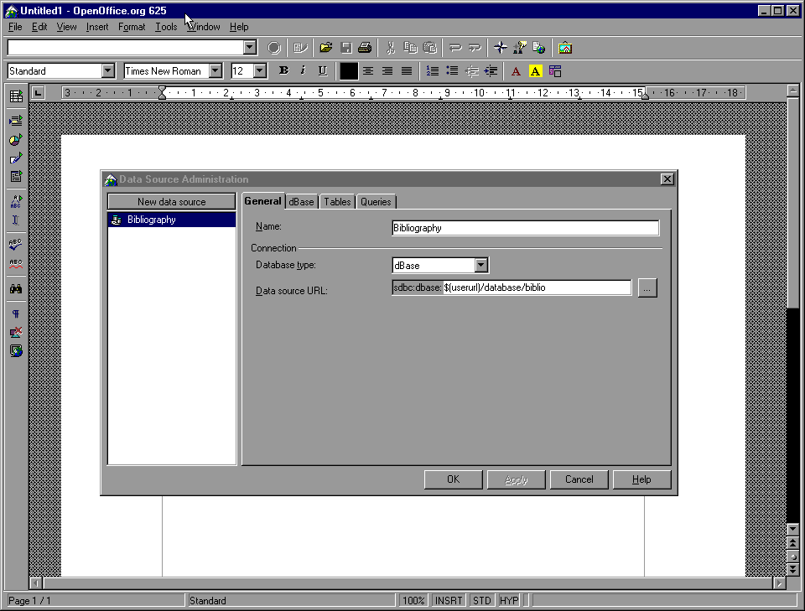This screenshot has height=611, width=805.
Task: Click the Cut scissors icon
Action: pyautogui.click(x=390, y=48)
